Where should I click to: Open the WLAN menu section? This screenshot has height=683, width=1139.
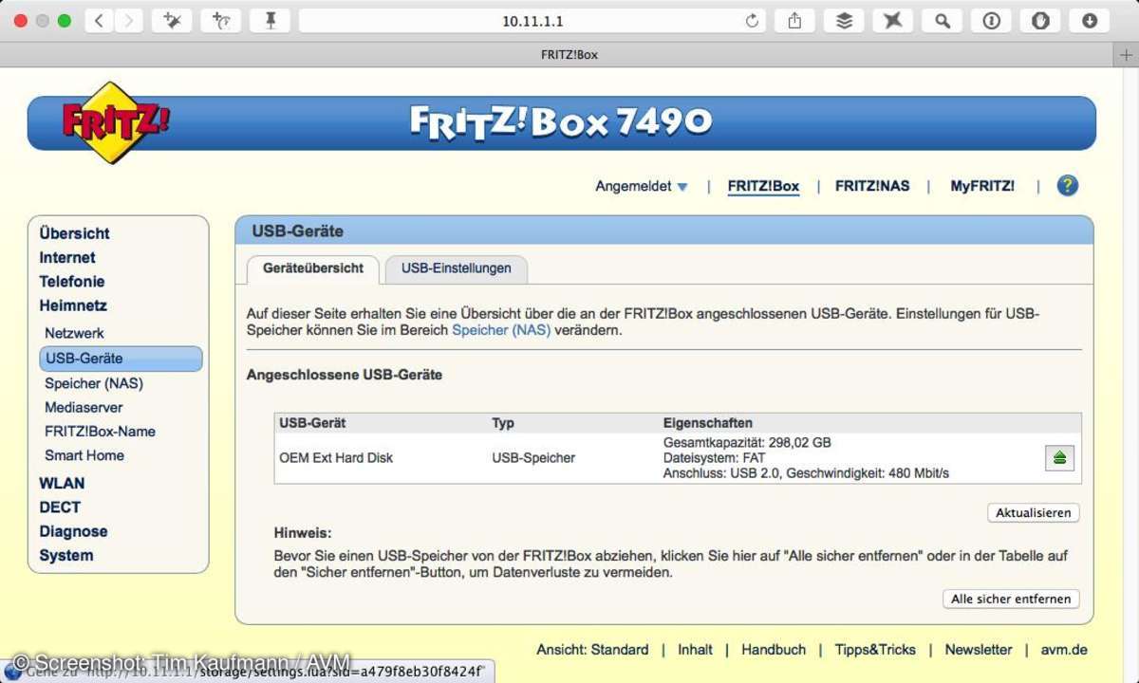pyautogui.click(x=62, y=483)
